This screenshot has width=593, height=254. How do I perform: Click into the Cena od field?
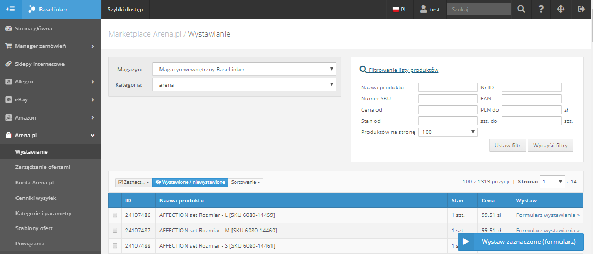(448, 109)
